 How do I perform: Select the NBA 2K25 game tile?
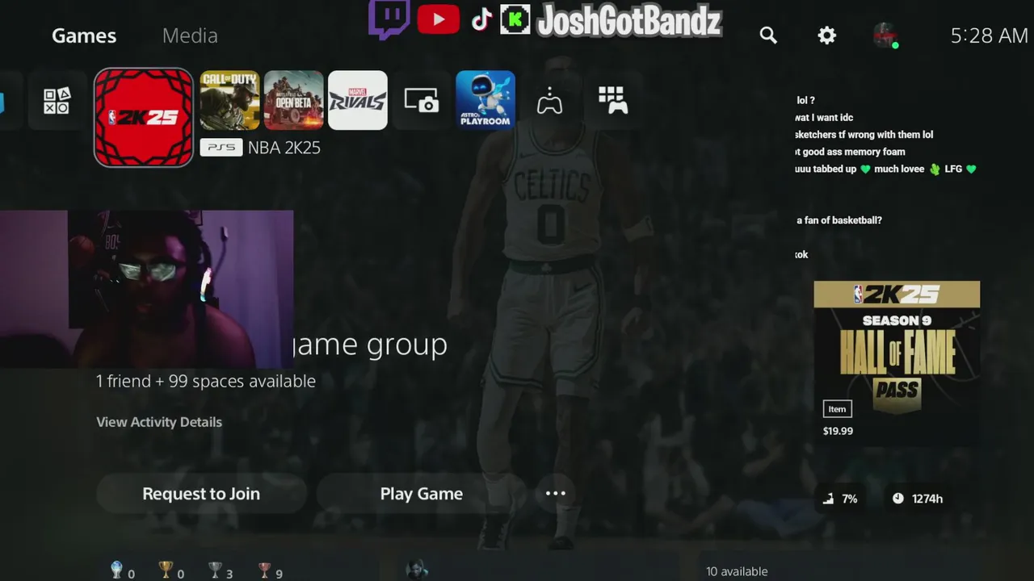(x=144, y=118)
